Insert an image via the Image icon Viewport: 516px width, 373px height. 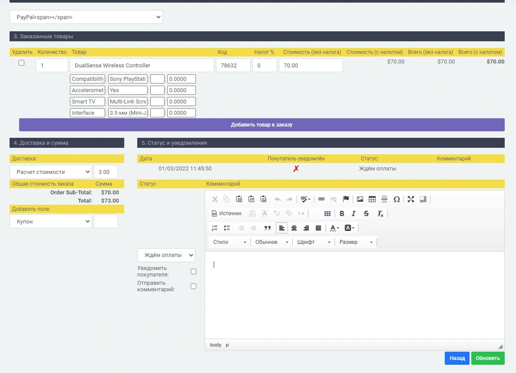point(360,199)
